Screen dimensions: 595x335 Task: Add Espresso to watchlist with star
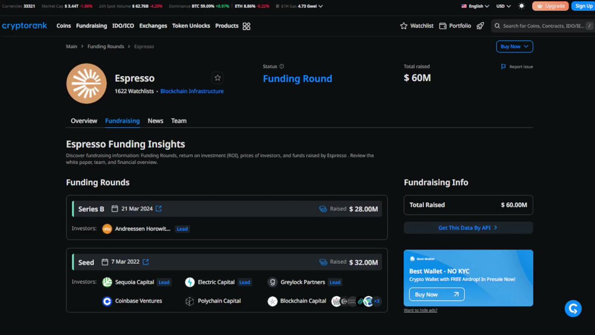coord(217,78)
